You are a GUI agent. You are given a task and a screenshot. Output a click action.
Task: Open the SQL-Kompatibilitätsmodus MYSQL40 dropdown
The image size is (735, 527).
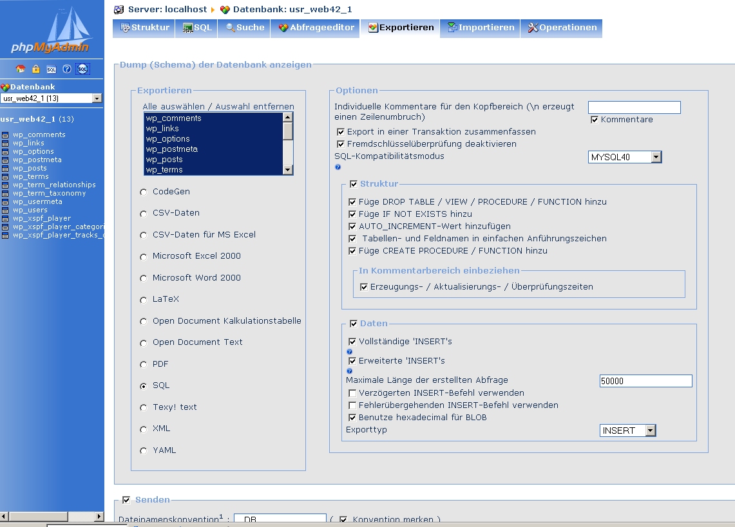click(625, 158)
